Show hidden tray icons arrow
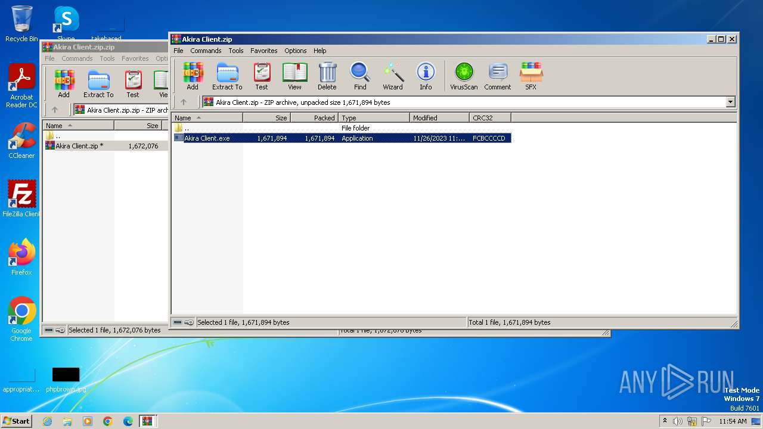The height and width of the screenshot is (429, 763). [x=665, y=421]
